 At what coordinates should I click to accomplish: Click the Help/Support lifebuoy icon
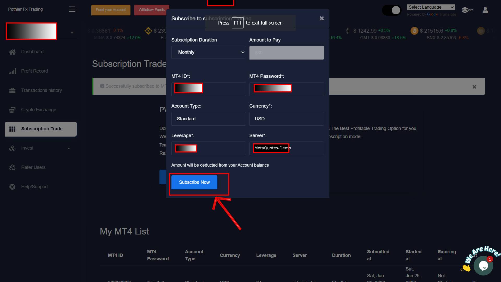[12, 187]
